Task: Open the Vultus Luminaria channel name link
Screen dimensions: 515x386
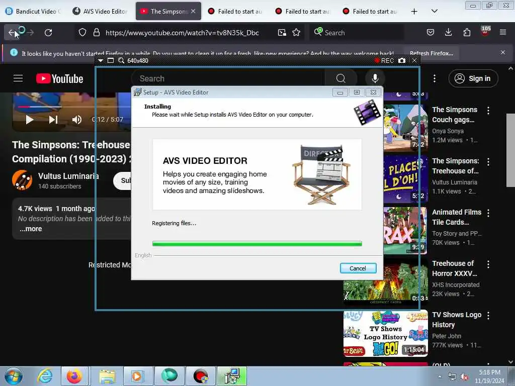Action: (68, 176)
